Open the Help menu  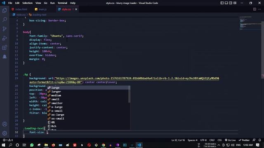[x=73, y=3]
